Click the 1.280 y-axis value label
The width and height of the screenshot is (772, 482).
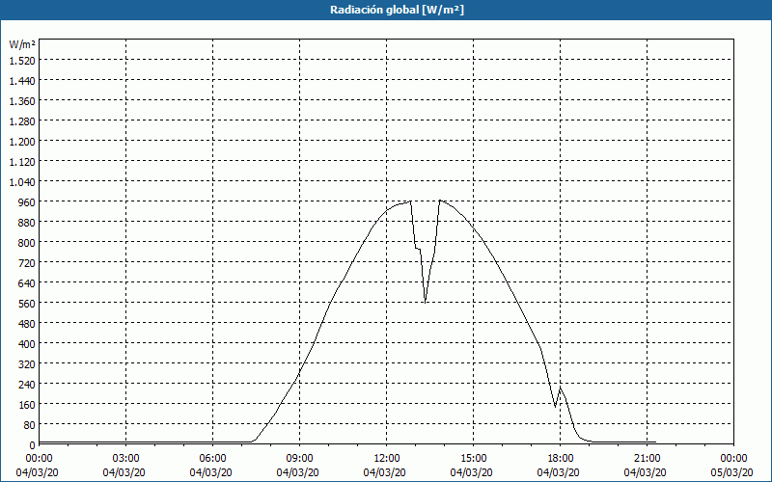22,121
